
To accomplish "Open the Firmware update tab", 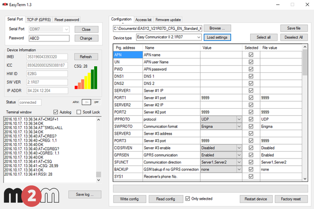I will pos(168,19).
